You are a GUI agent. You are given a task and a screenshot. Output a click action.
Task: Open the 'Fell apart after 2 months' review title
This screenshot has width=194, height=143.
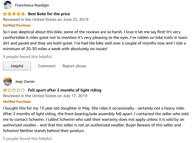tap(65, 90)
